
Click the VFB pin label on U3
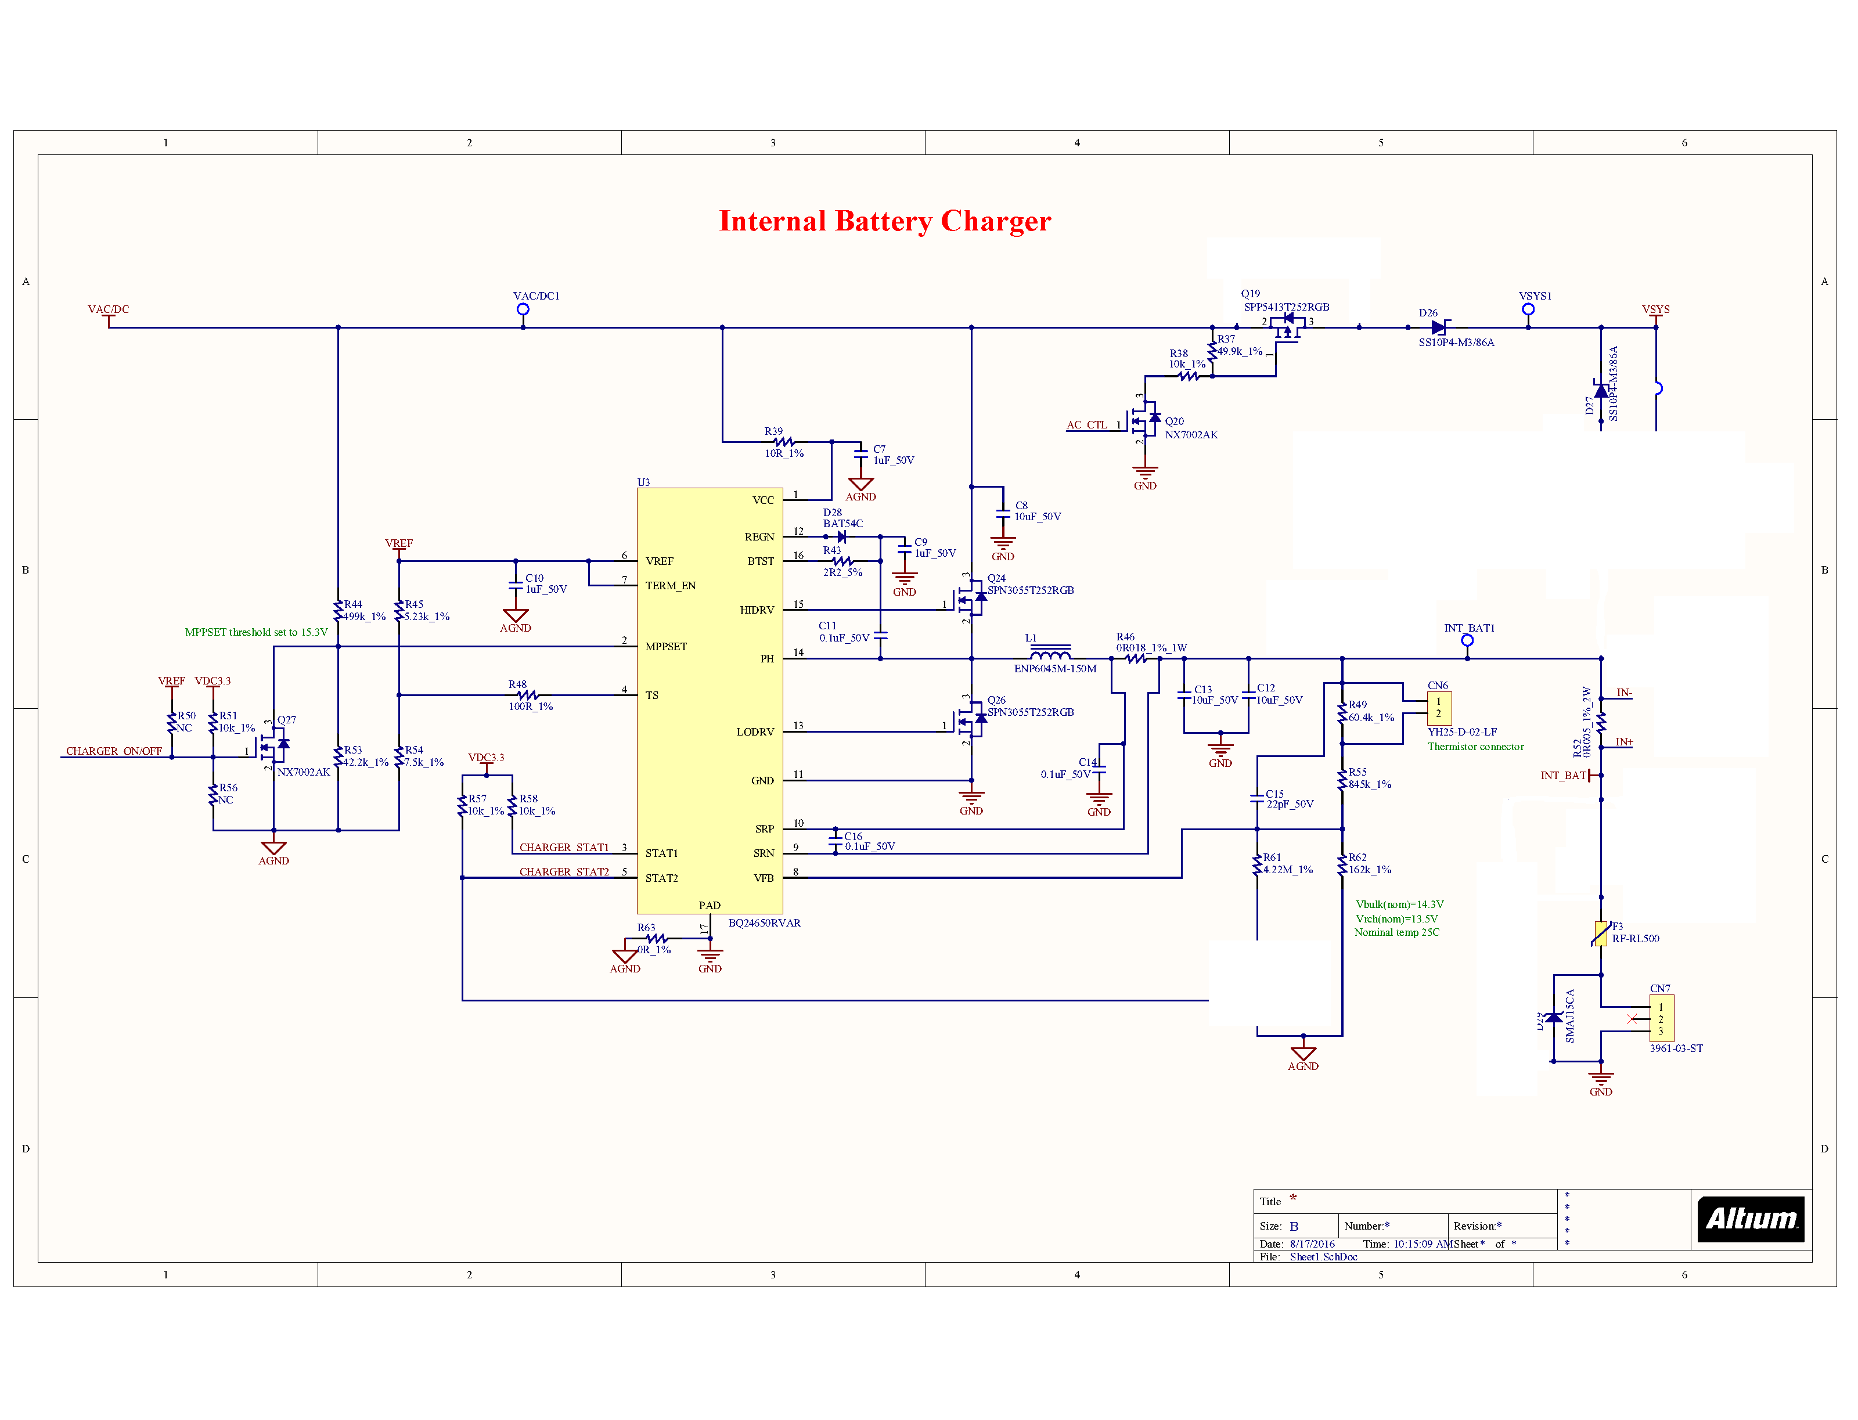tap(764, 878)
